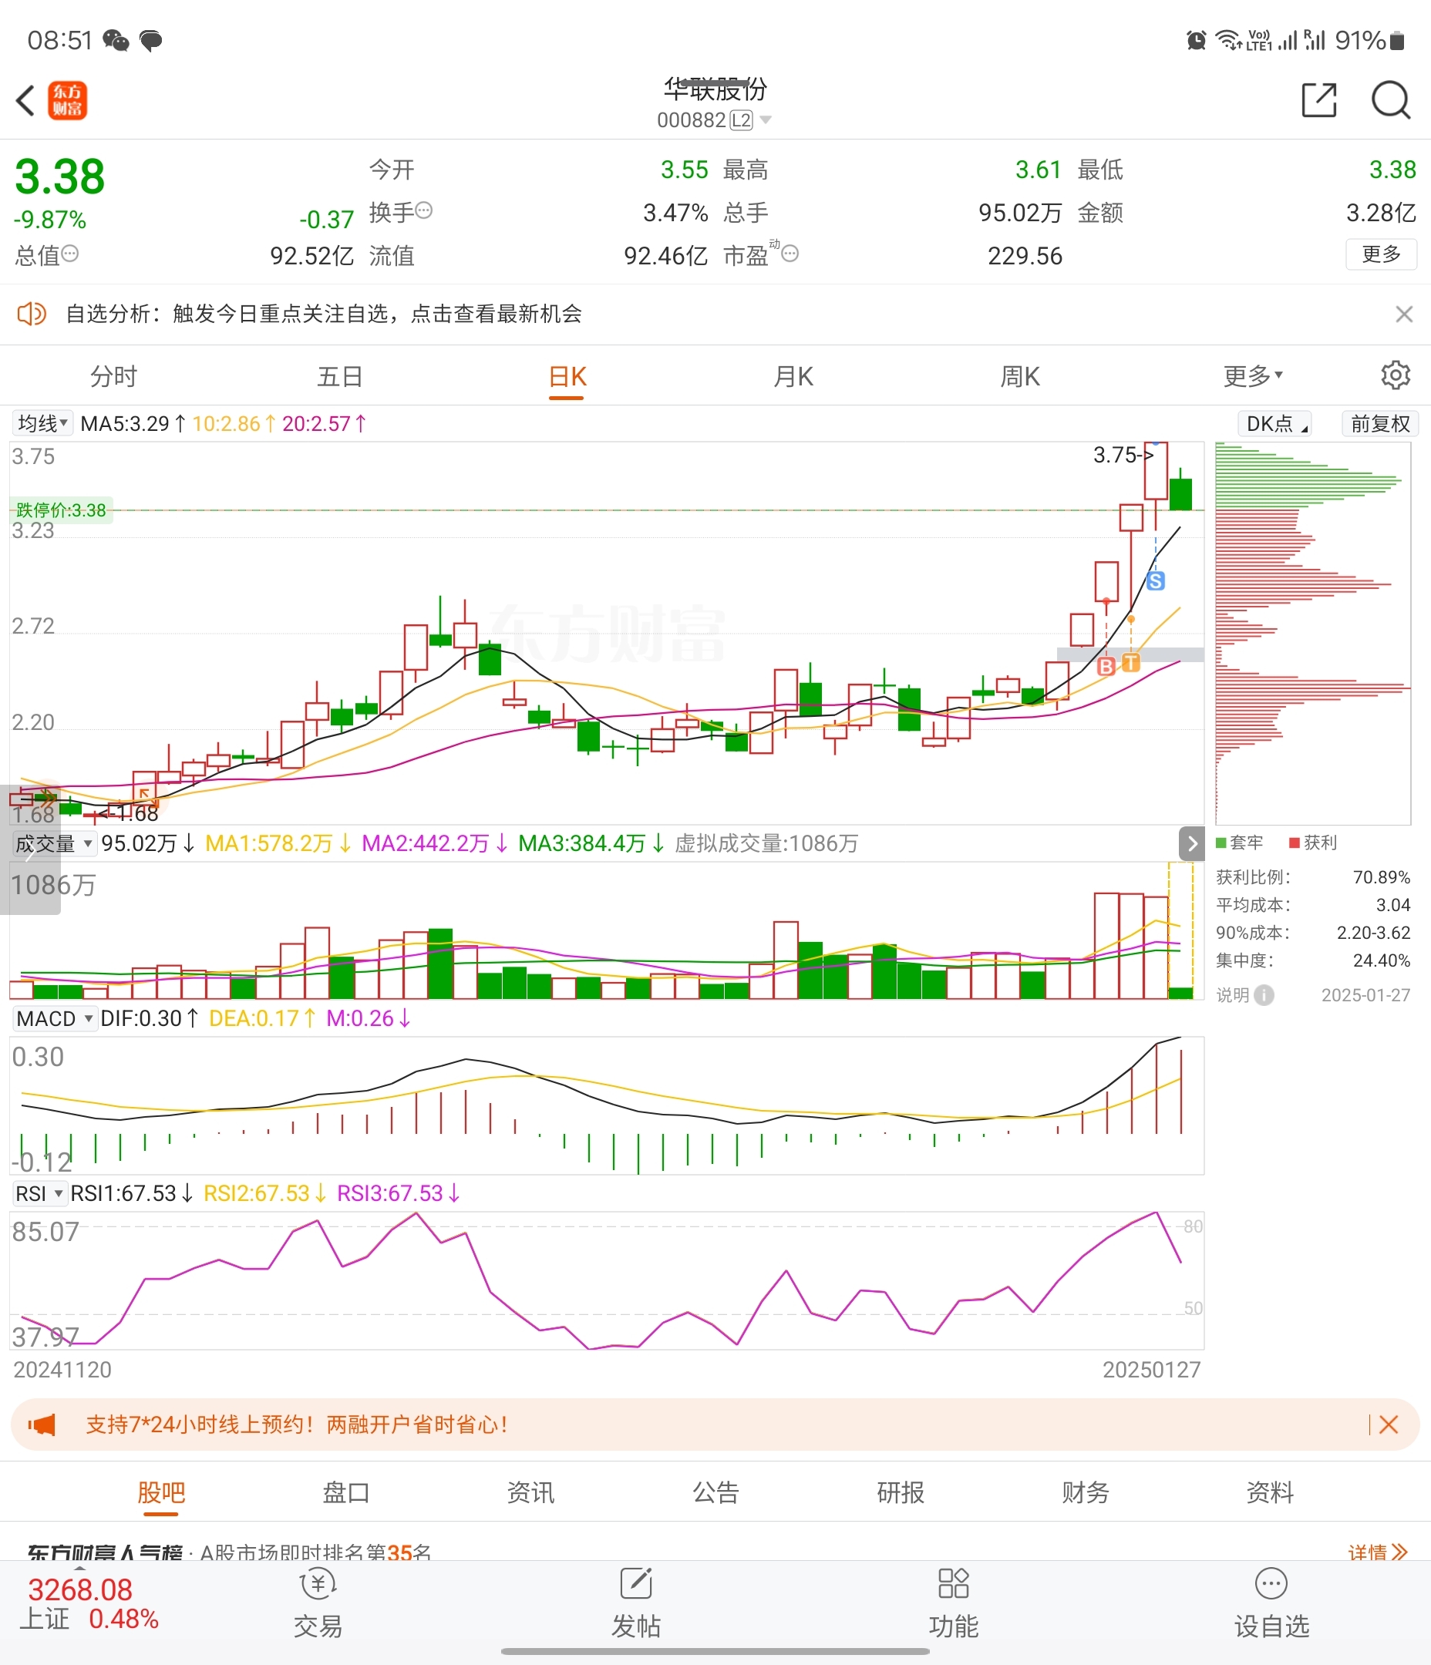Screen dimensions: 1431x1665
Task: Tap the megaphone icon in promo banner
Action: pos(42,1424)
